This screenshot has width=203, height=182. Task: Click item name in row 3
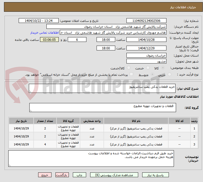click(136, 144)
